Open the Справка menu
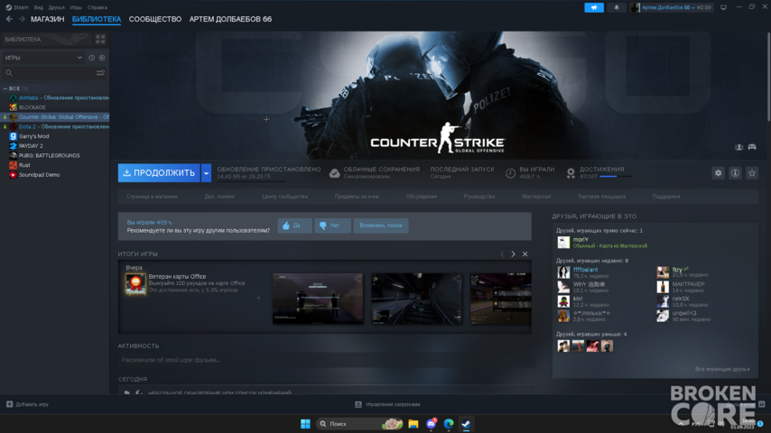Viewport: 771px width, 433px height. 97,7
